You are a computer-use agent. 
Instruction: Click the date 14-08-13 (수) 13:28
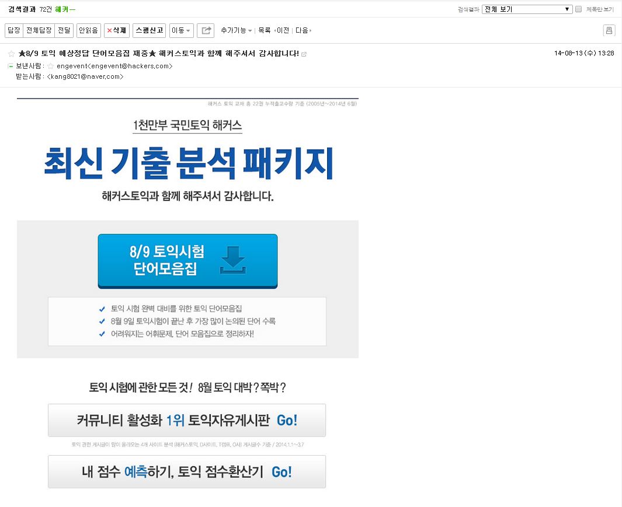pos(584,53)
